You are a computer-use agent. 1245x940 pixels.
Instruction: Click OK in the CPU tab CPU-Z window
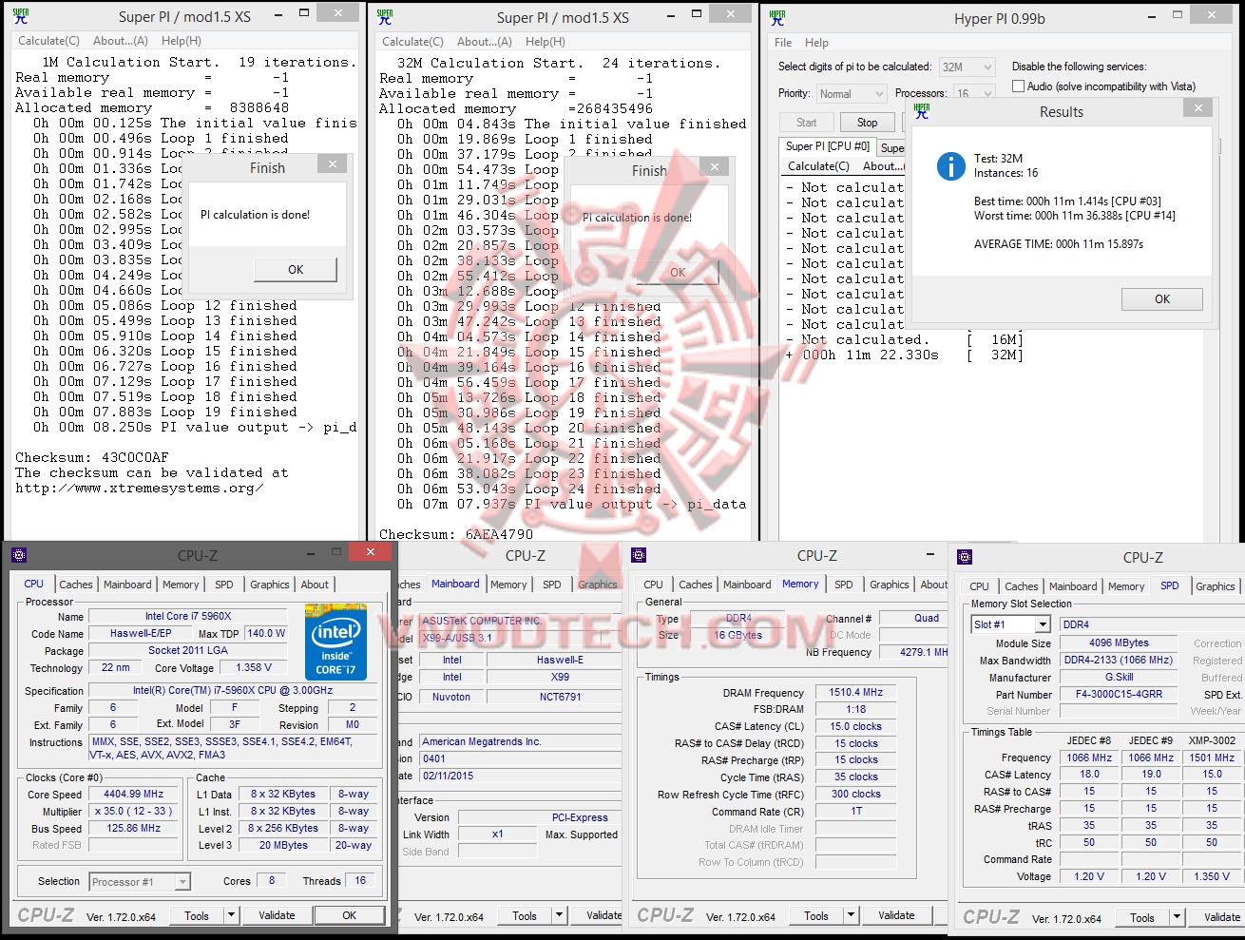(x=349, y=915)
